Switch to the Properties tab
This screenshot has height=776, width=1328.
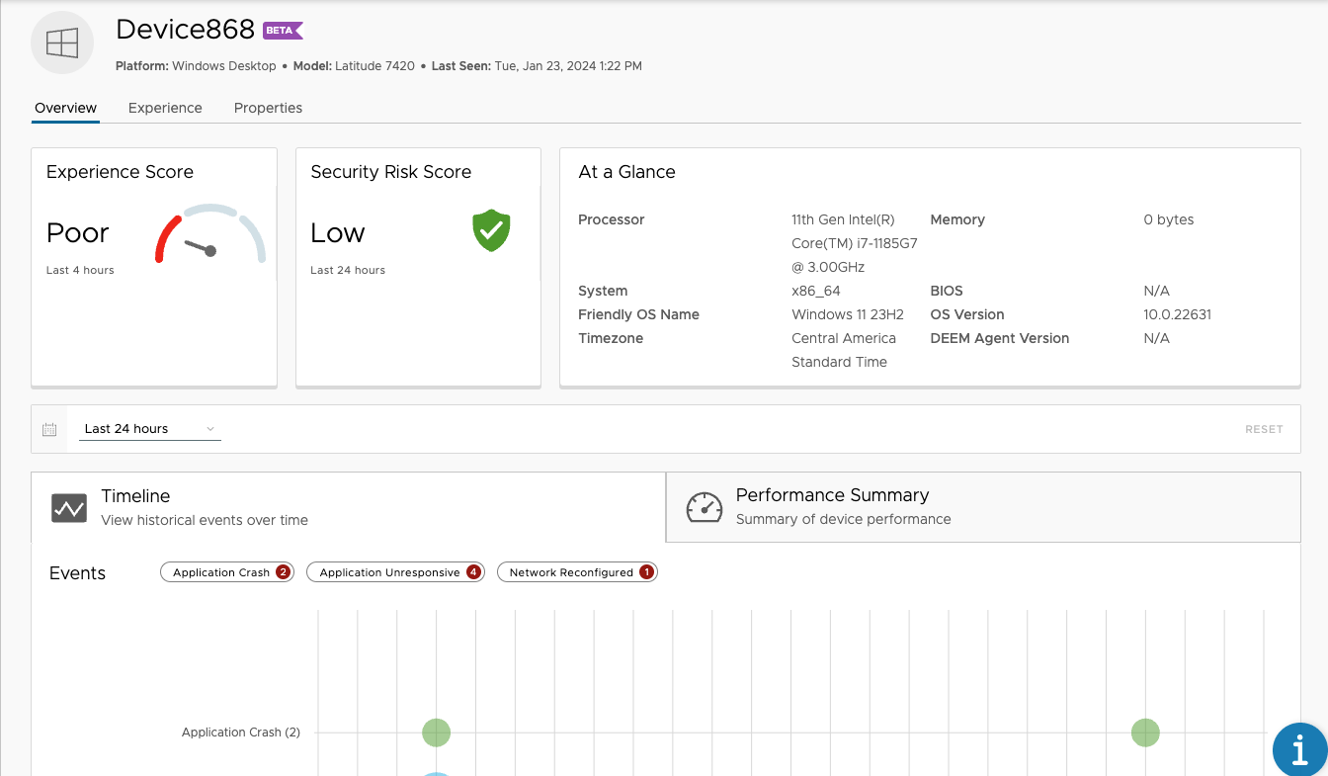[x=268, y=108]
